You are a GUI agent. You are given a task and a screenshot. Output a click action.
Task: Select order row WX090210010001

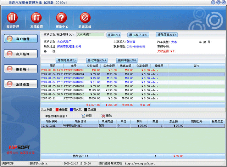(x=74, y=70)
